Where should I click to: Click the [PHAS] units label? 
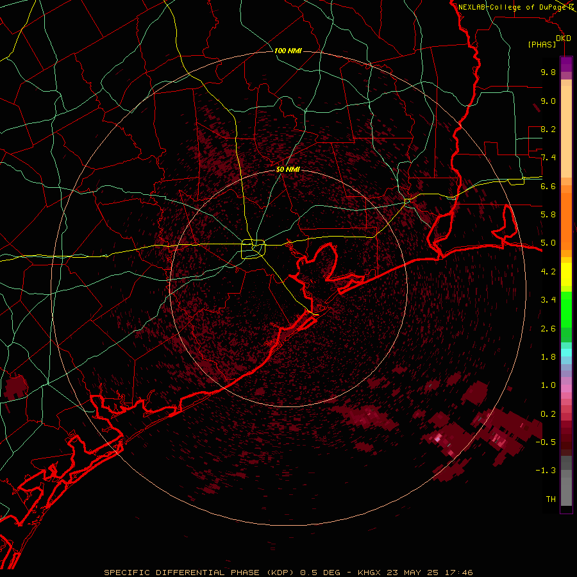542,44
